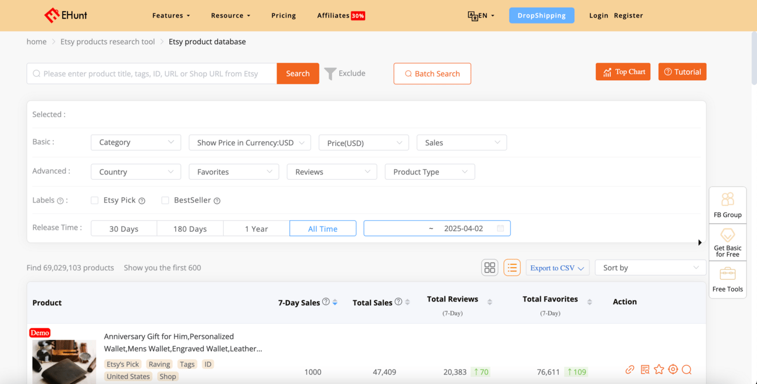Viewport: 757px width, 384px height.
Task: Click the Total Sales info icon
Action: [x=398, y=302]
